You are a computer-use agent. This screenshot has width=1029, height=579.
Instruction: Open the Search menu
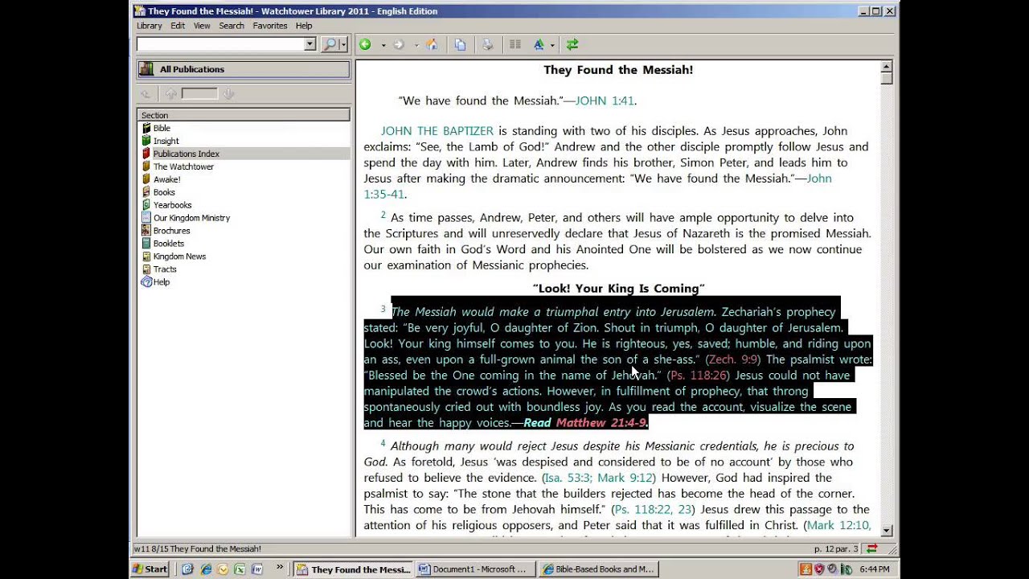pyautogui.click(x=232, y=25)
